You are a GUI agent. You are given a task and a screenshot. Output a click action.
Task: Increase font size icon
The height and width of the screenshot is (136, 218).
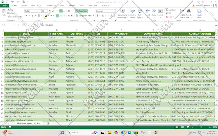click(50, 11)
